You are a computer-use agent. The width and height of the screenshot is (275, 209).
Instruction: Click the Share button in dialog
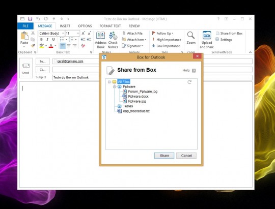point(164,156)
